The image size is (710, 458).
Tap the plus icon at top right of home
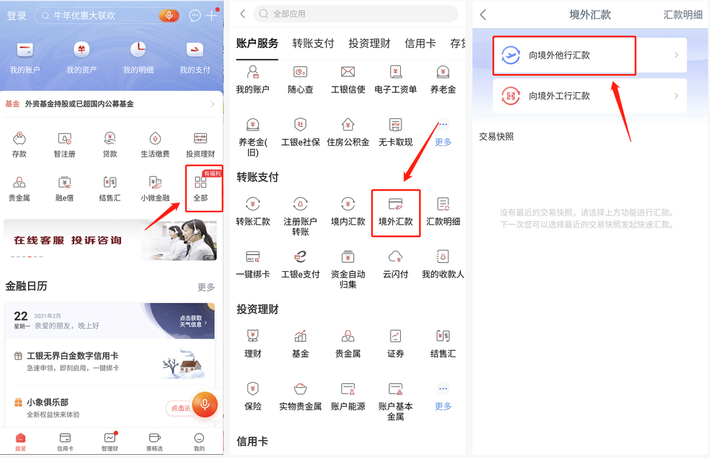(x=212, y=16)
